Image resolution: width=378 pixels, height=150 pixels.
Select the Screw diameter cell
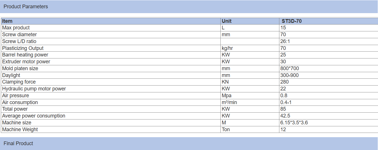[x=19, y=35]
